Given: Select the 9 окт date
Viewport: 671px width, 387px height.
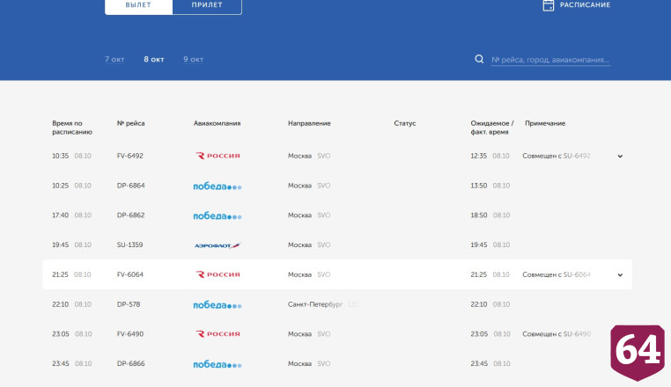Looking at the screenshot, I should (194, 60).
